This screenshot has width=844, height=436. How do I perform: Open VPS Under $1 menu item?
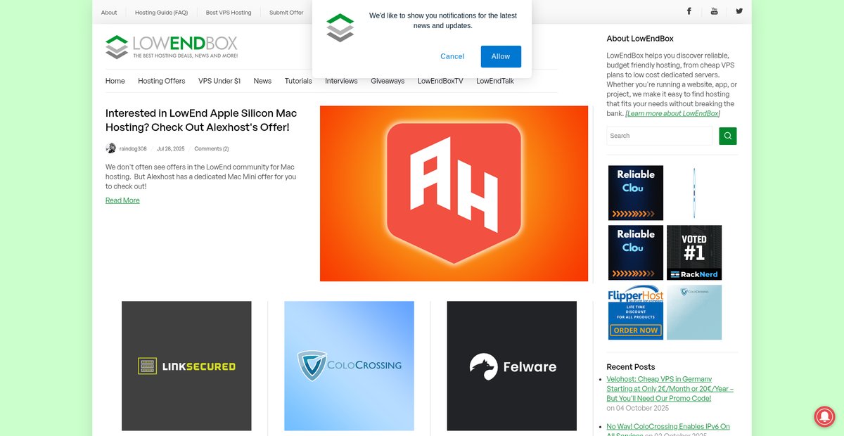(x=219, y=81)
